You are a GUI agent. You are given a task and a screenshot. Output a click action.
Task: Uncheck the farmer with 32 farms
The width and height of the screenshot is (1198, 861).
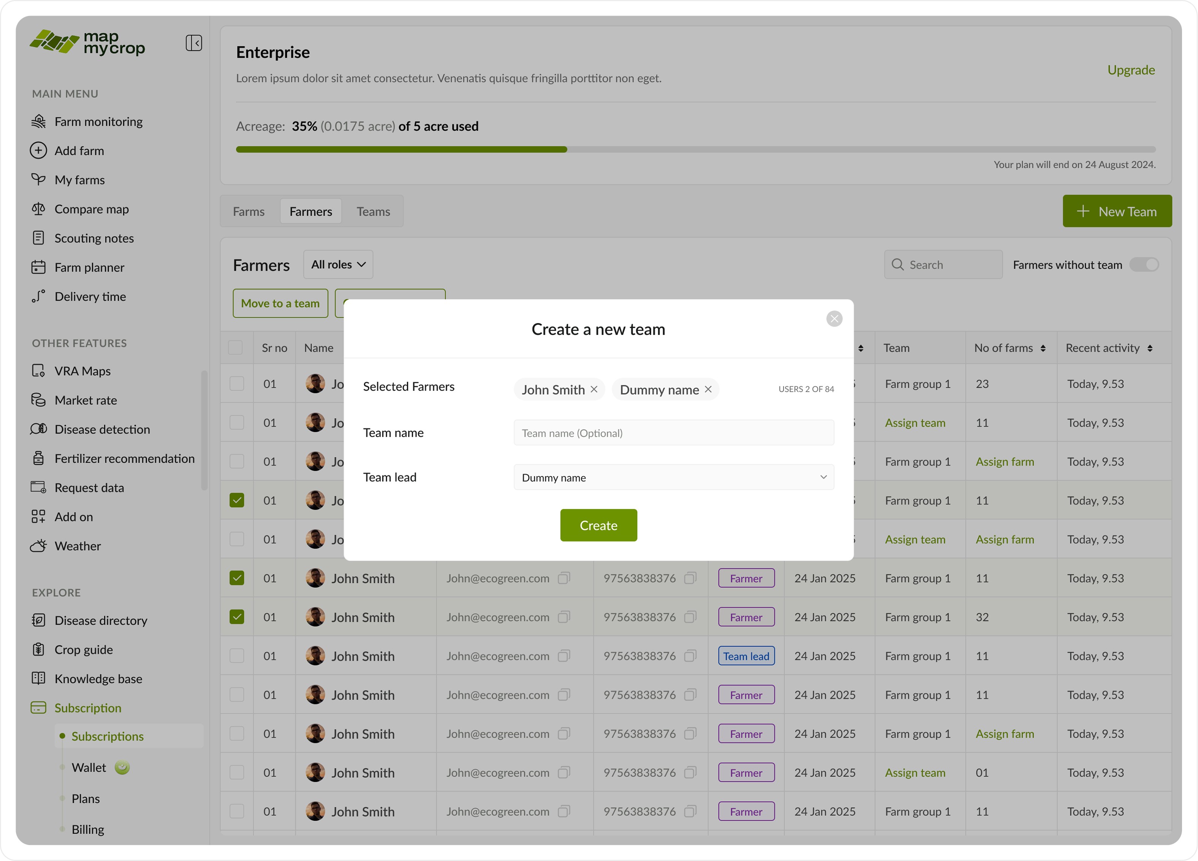pos(237,617)
